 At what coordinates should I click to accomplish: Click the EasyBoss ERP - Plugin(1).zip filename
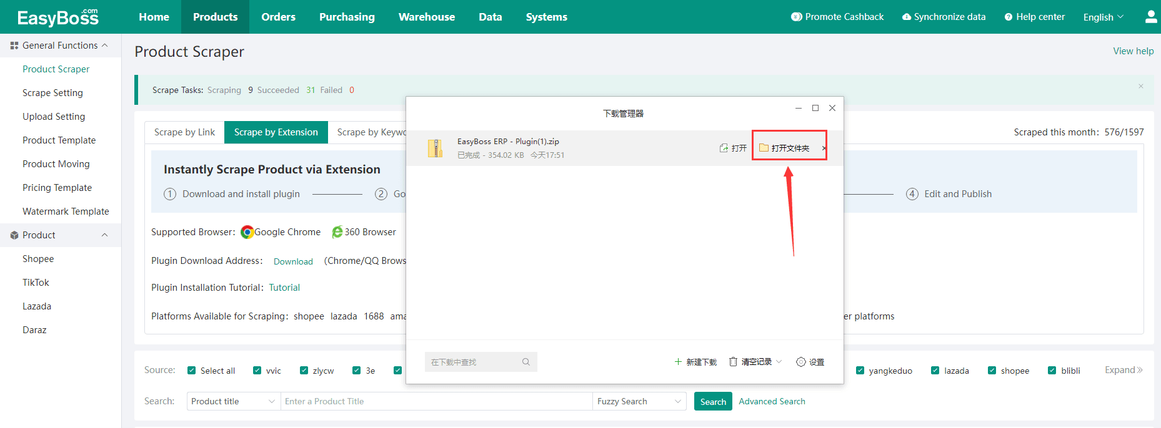tap(508, 142)
